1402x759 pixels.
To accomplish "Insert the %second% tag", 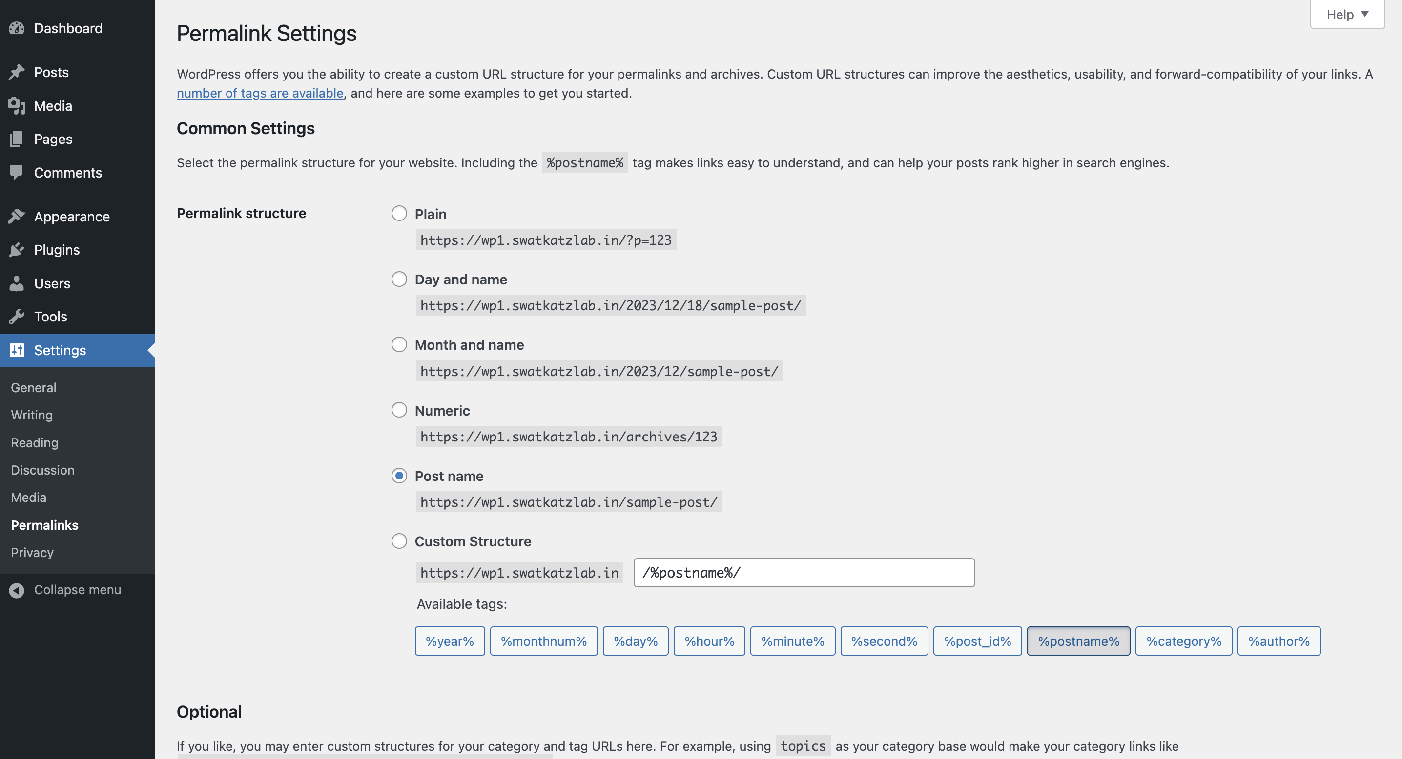I will coord(884,641).
